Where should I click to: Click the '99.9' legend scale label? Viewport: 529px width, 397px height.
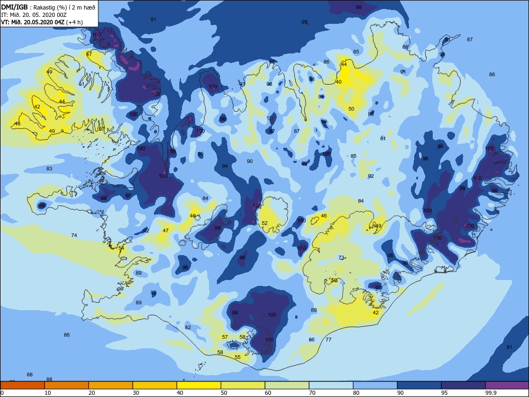(x=490, y=393)
